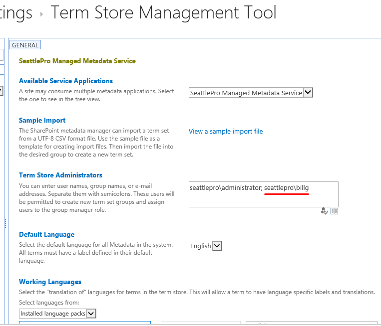
Task: Click SeattlePro Managed Metadata Service title
Action: (77, 61)
